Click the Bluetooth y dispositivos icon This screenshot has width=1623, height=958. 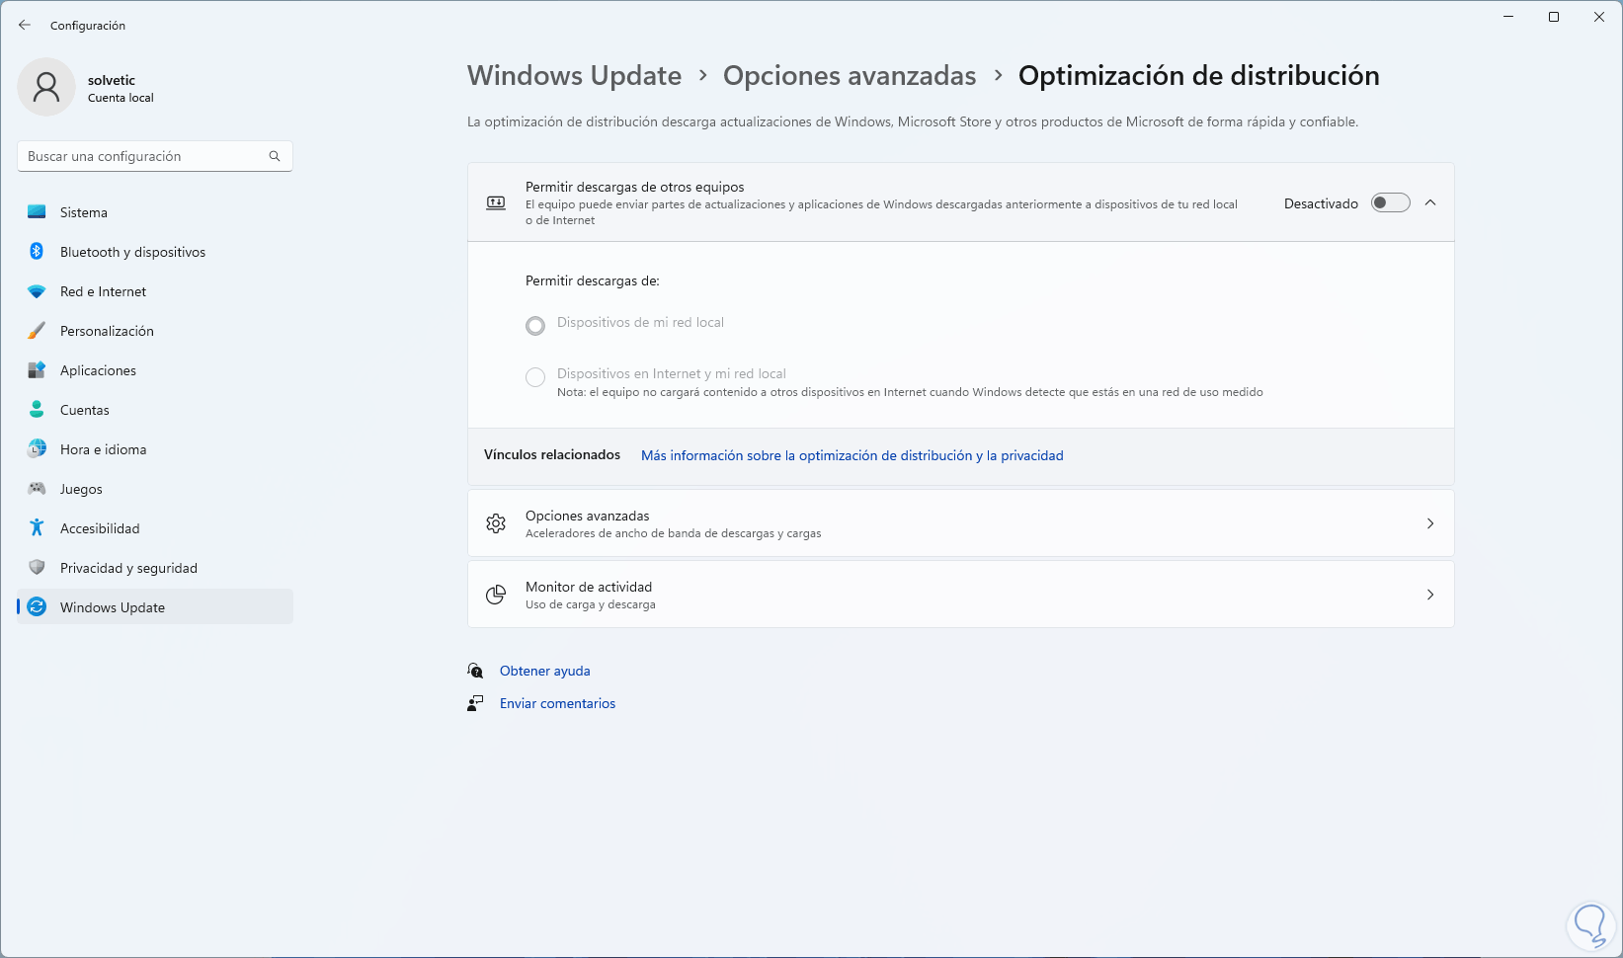[37, 252]
